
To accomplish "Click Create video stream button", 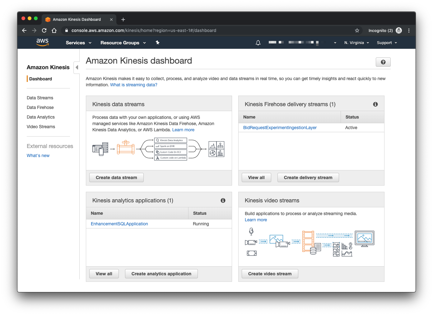I will [x=270, y=274].
